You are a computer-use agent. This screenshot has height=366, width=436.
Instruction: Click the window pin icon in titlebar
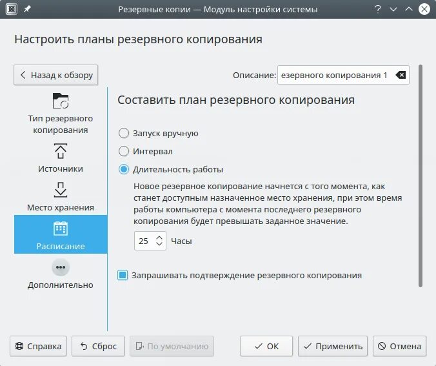tap(27, 9)
